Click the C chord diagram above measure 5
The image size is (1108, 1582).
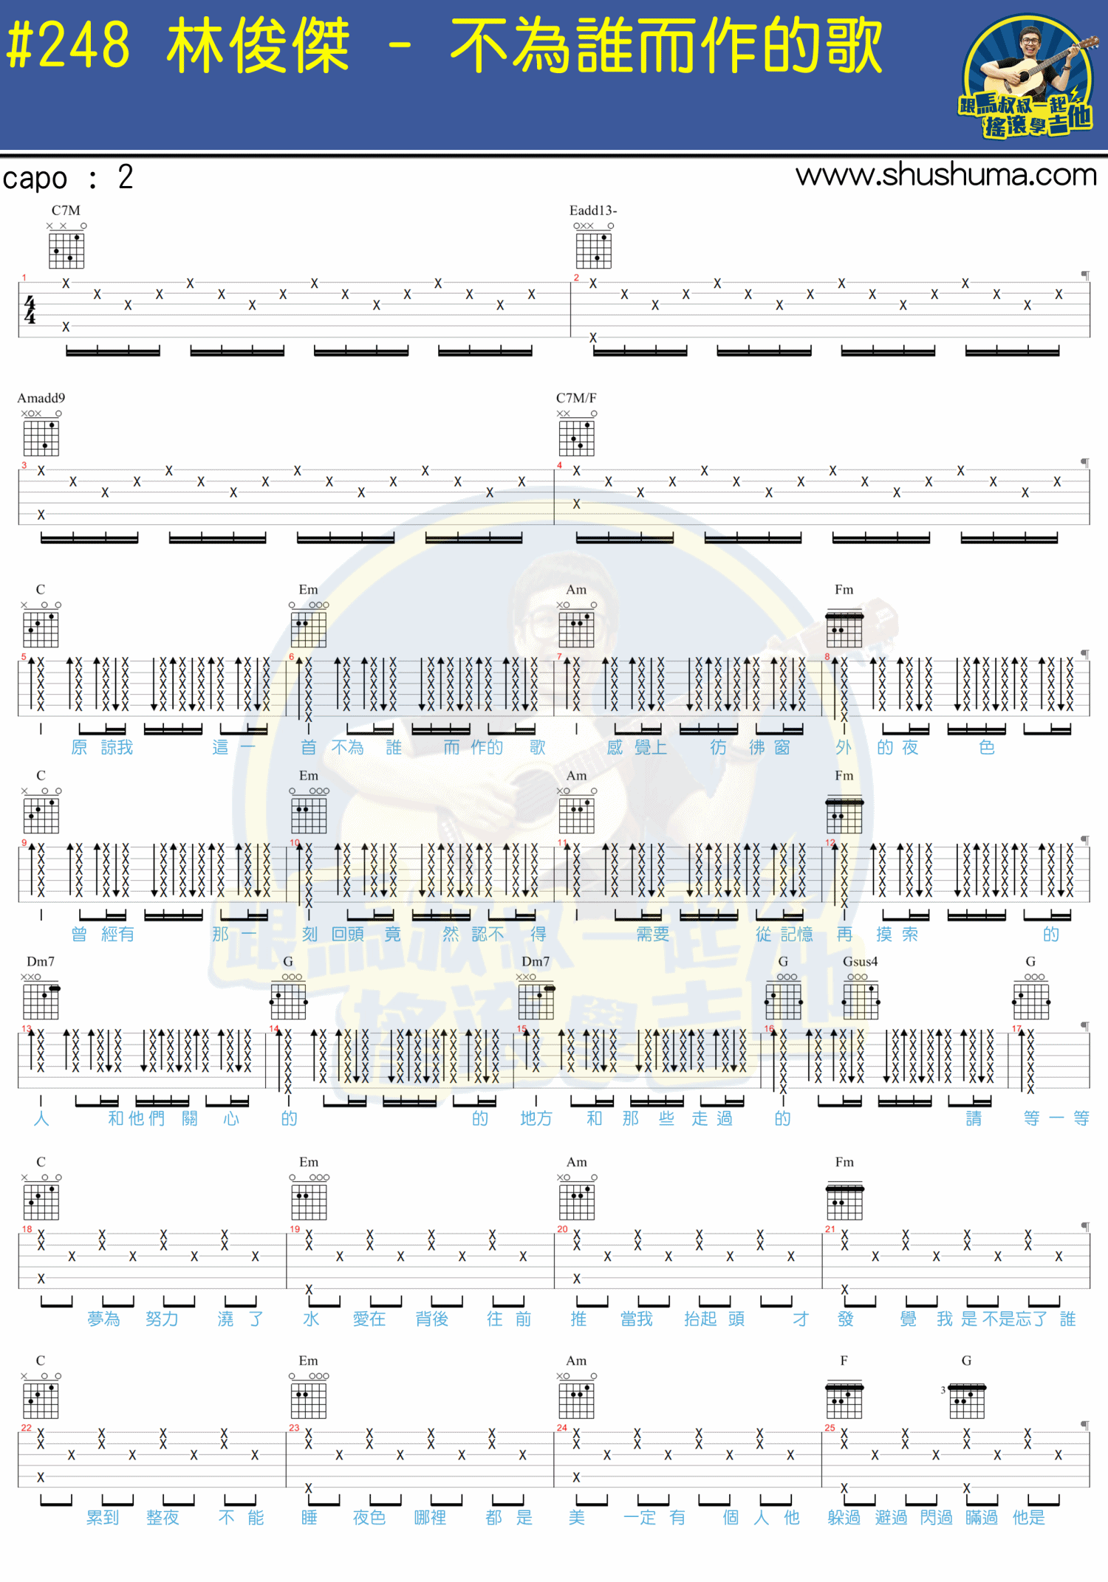click(x=41, y=625)
